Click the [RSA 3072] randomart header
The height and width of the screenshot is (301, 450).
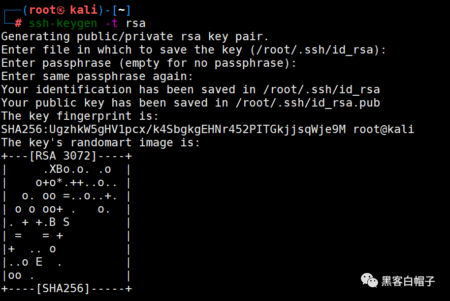pos(63,156)
